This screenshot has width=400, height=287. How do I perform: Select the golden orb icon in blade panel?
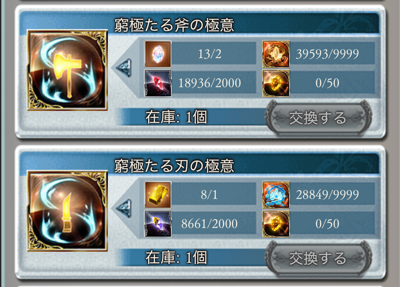click(x=276, y=224)
